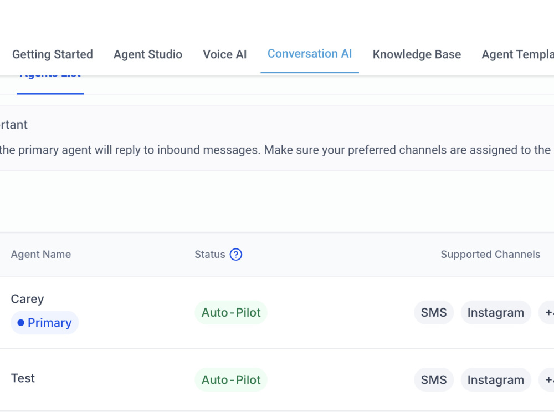Open the Carey agent
Screen dimensions: 554x416
point(28,299)
